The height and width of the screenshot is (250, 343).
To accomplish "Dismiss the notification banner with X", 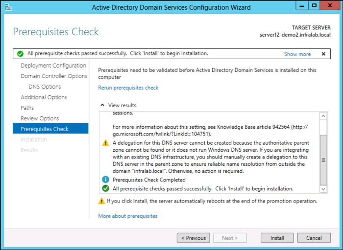I will [x=323, y=54].
